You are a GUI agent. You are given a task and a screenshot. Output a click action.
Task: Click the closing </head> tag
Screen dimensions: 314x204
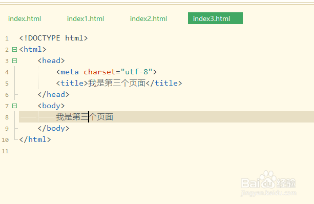[53, 94]
